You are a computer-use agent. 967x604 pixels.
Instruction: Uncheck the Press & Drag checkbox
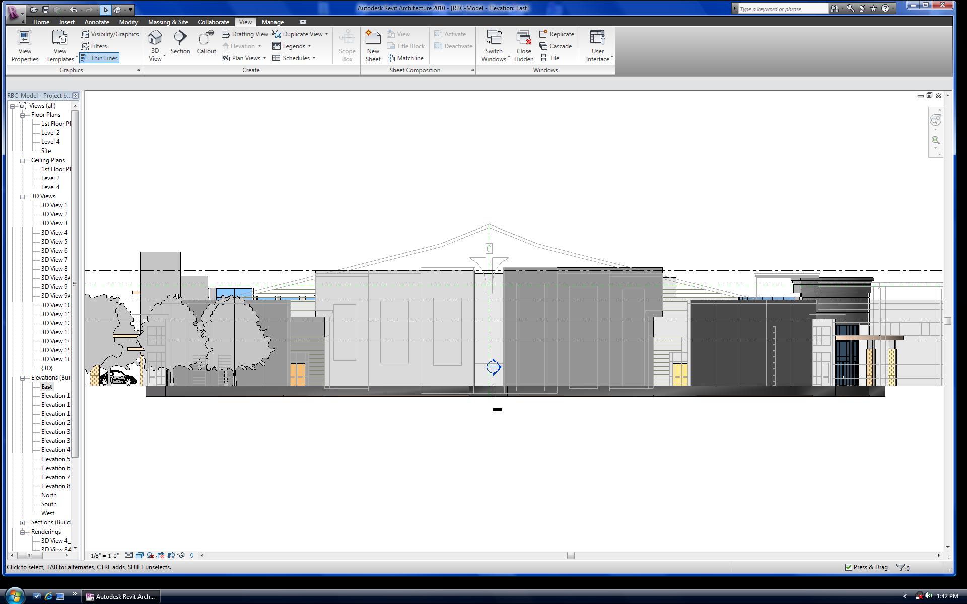tap(849, 567)
